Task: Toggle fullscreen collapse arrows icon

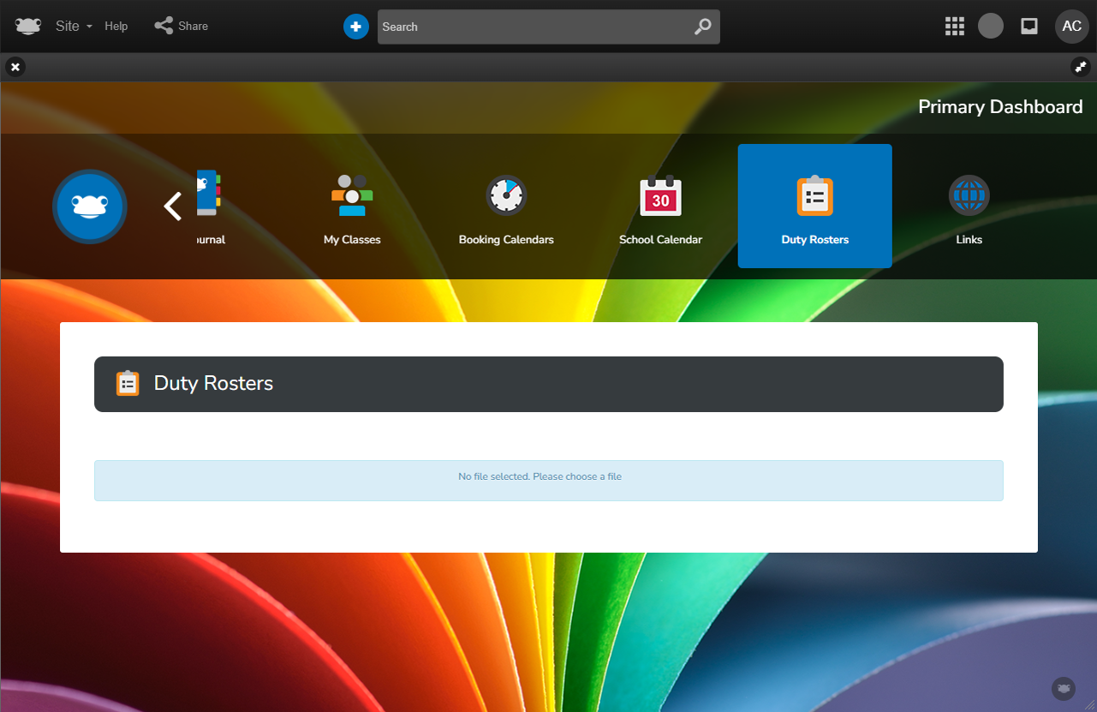Action: point(1081,67)
